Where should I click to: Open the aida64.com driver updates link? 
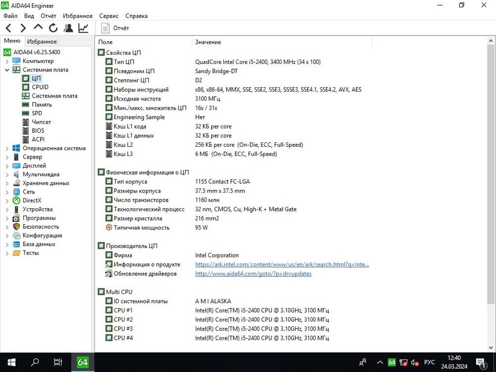pos(253,273)
